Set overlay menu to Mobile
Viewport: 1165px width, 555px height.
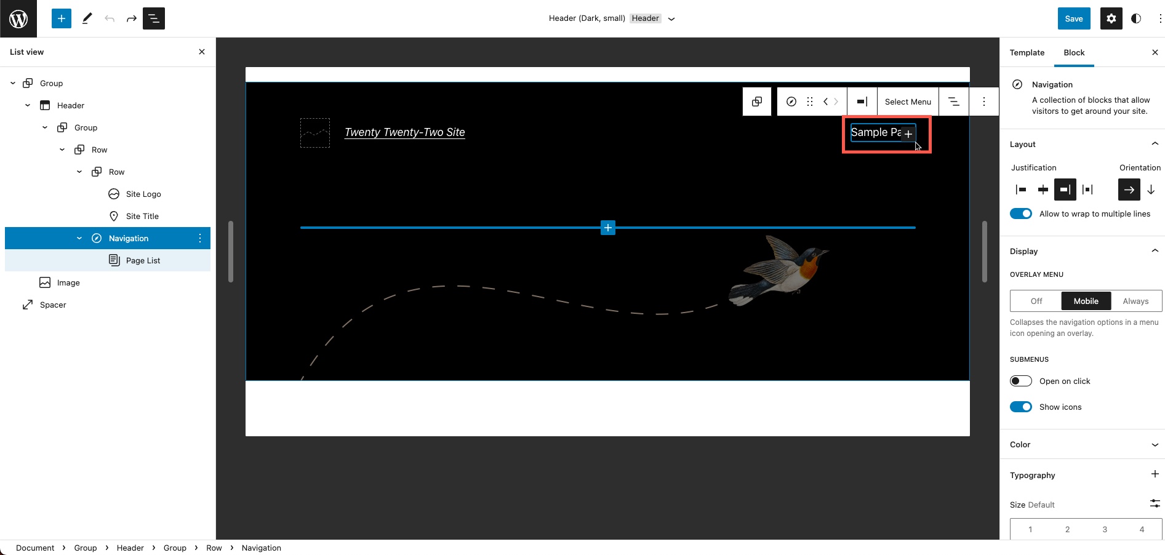[x=1086, y=301]
